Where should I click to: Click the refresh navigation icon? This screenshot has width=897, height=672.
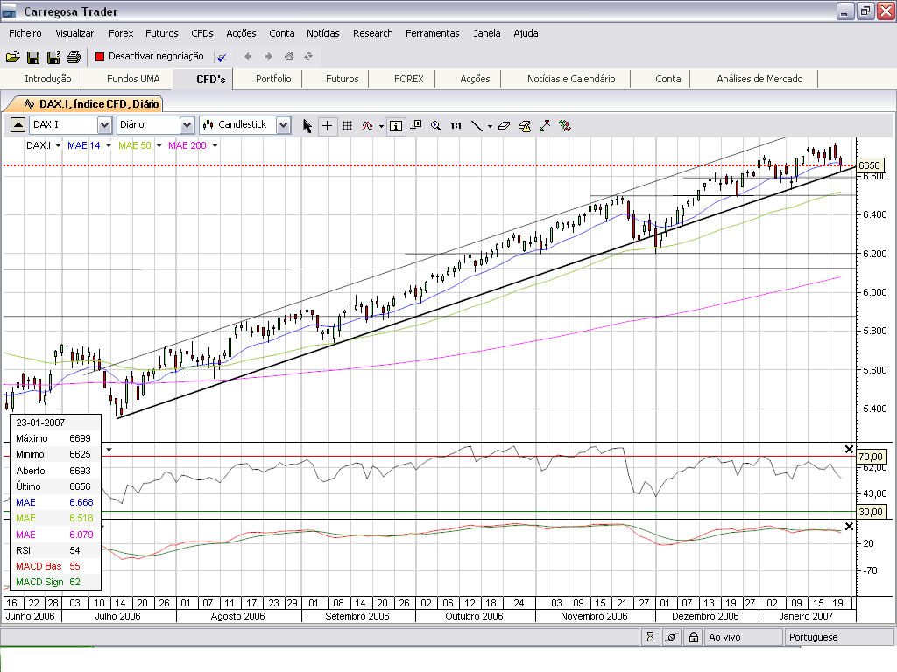tap(308, 57)
